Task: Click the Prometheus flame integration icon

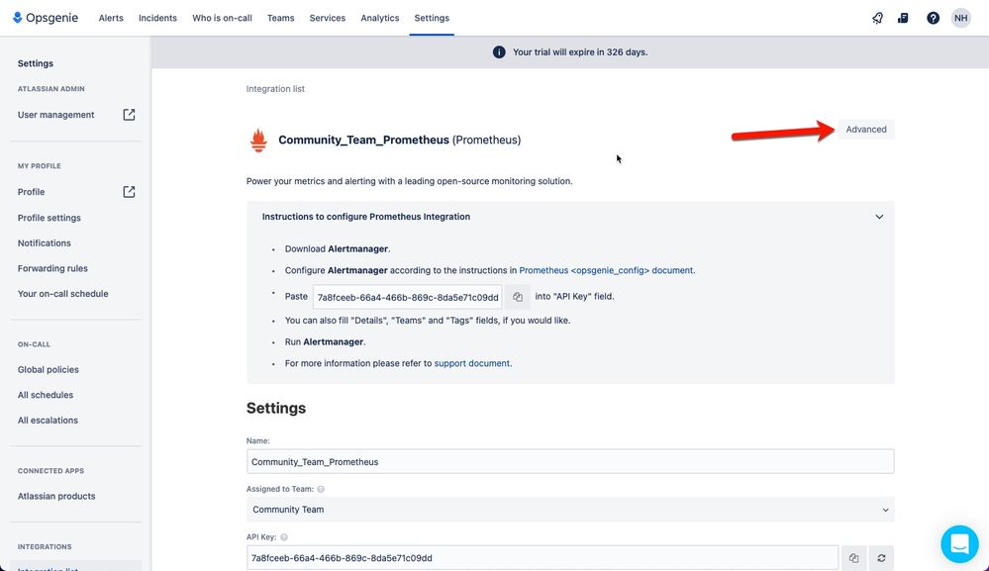Action: pos(258,140)
